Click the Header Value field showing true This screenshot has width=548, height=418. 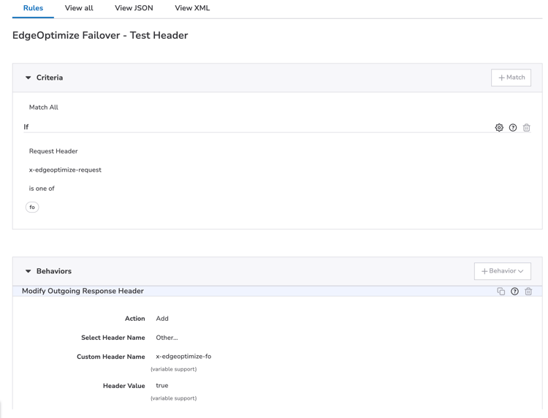(x=162, y=386)
